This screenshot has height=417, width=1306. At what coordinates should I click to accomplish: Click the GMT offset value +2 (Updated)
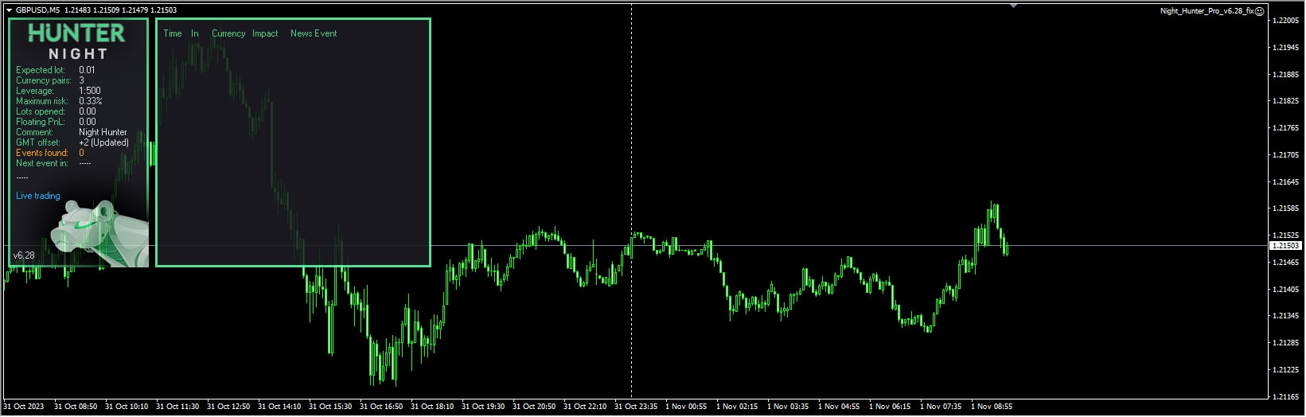[103, 142]
